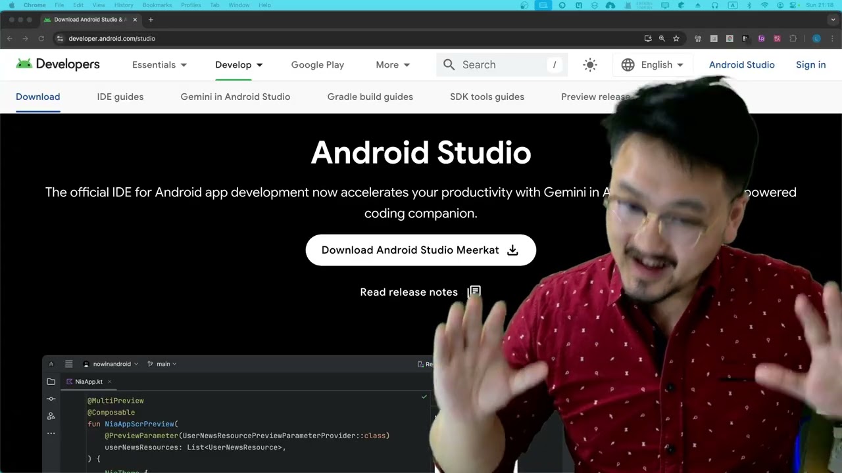The width and height of the screenshot is (842, 473).
Task: Open the History menu in the menu bar
Action: coord(124,5)
